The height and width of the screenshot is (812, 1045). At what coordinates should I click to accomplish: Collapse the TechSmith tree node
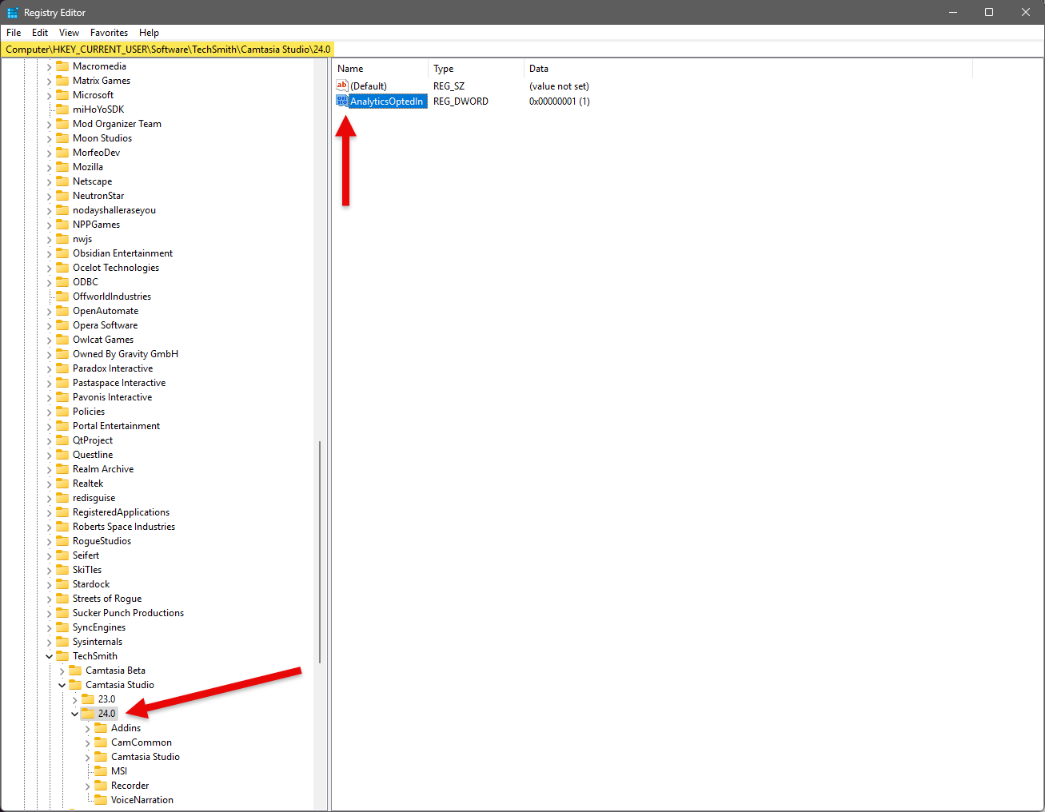point(49,656)
